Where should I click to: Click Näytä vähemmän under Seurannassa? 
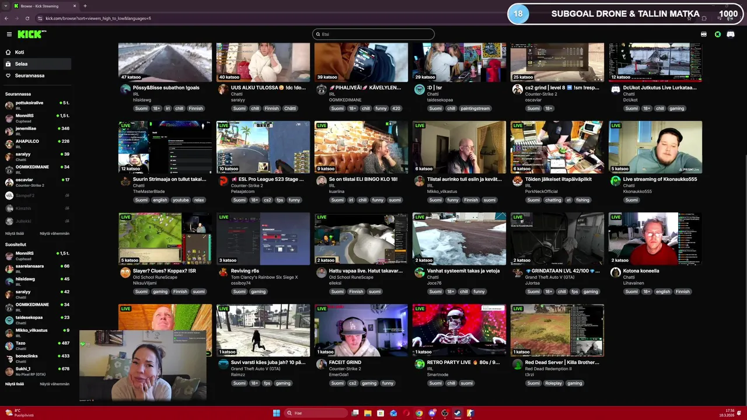pyautogui.click(x=54, y=233)
